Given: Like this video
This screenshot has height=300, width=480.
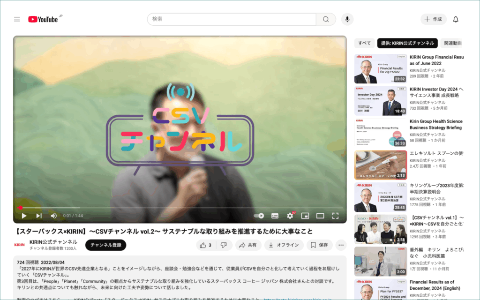Looking at the screenshot, I should tap(206, 245).
